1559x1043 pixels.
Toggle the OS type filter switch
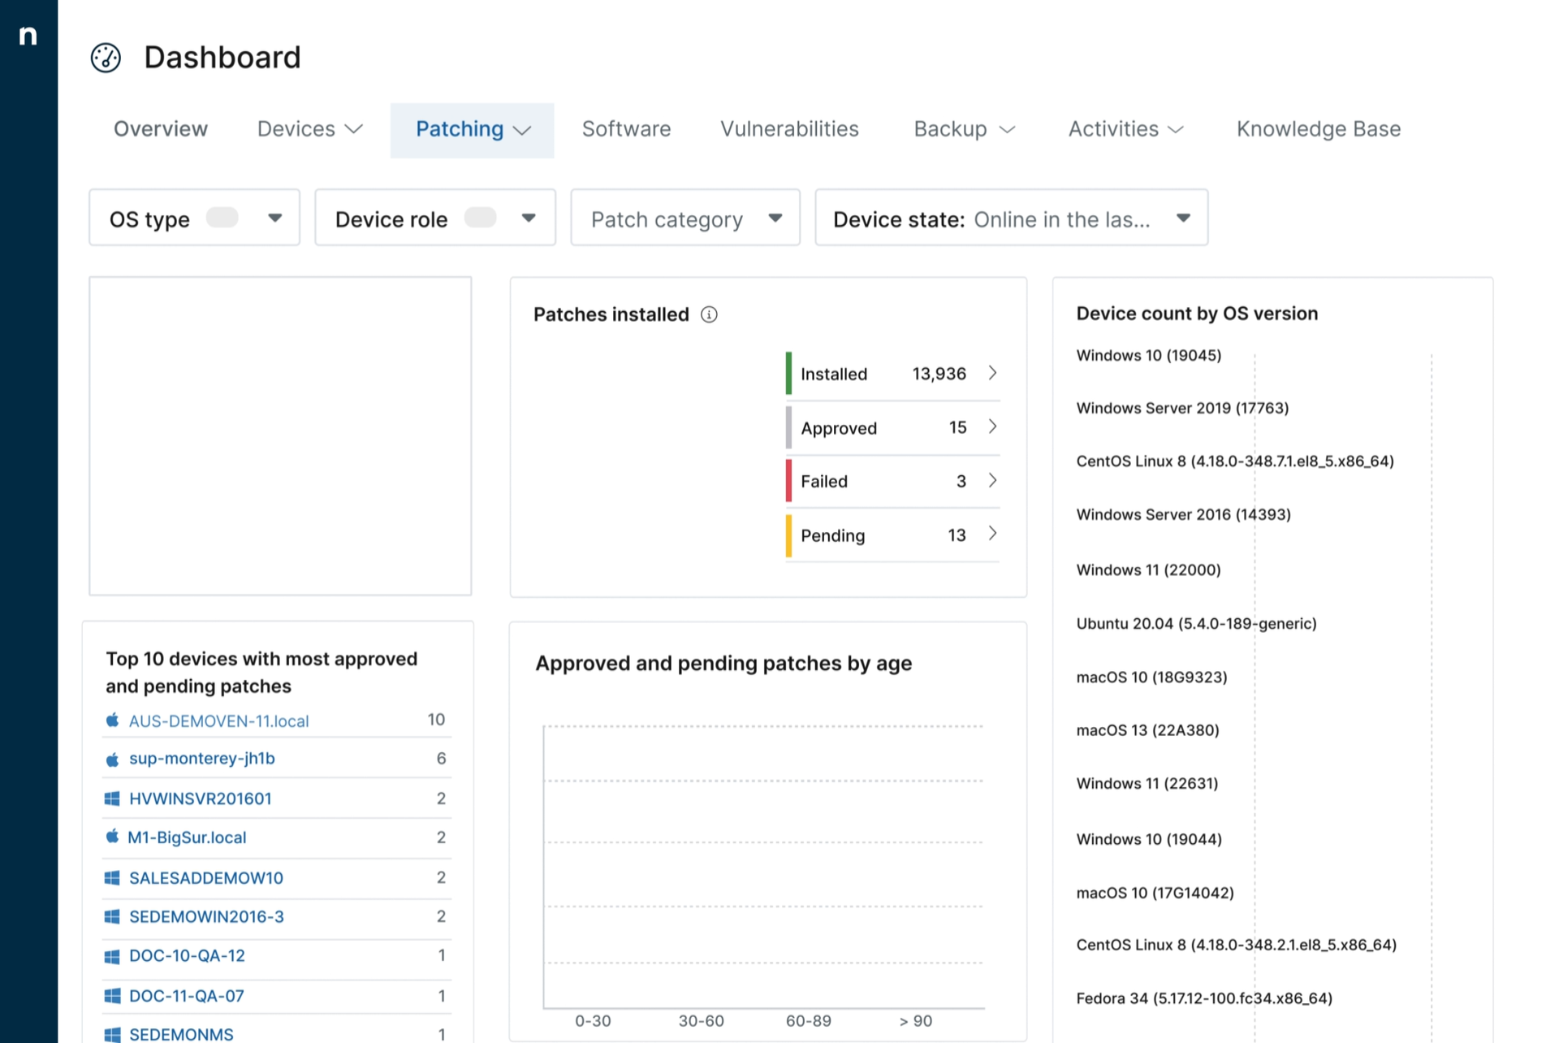pos(222,218)
